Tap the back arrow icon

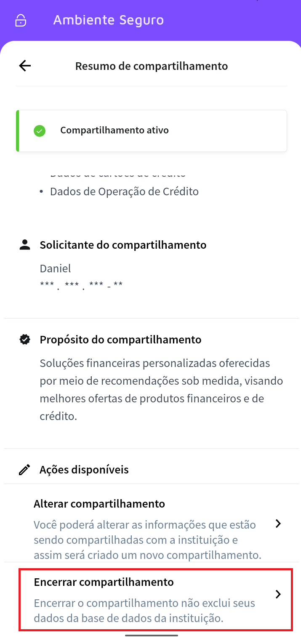click(x=25, y=66)
